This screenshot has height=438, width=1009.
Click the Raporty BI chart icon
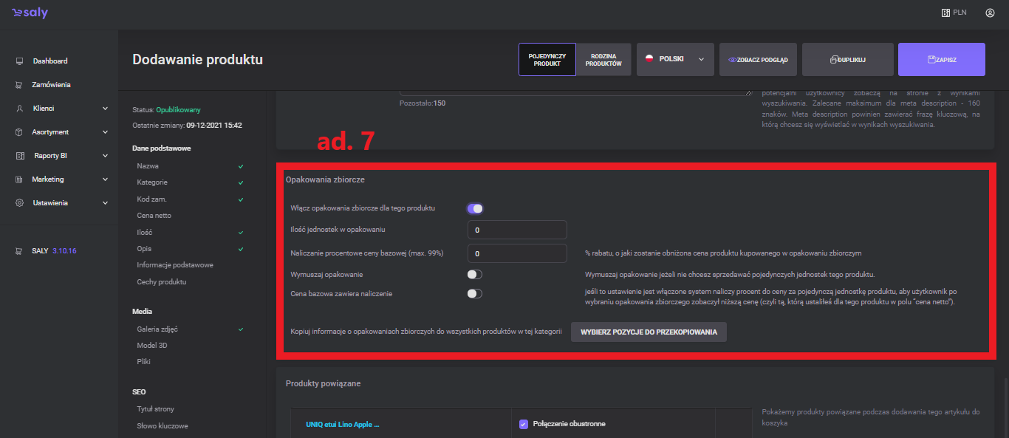[19, 156]
